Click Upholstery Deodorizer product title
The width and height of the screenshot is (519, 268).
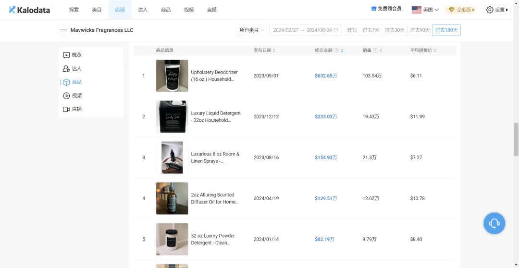tap(214, 76)
